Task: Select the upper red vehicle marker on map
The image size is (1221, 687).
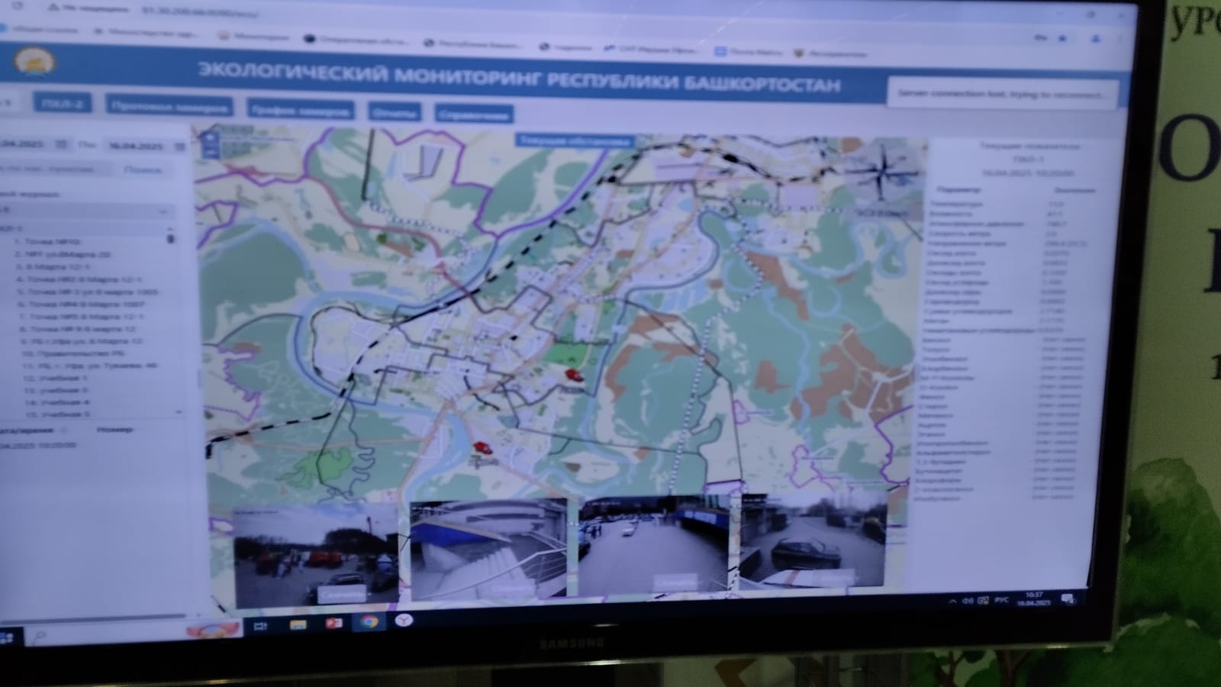Action: 571,374
